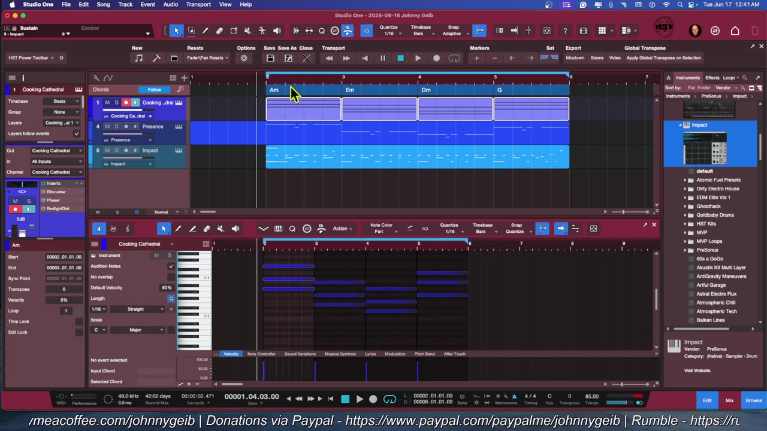Click the help question mark icon

[x=564, y=31]
